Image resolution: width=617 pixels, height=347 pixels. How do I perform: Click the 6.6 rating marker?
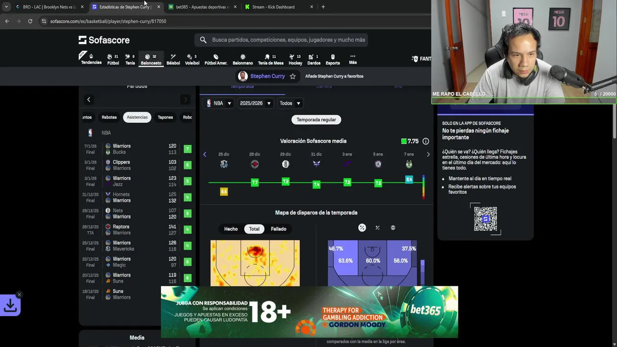[224, 191]
